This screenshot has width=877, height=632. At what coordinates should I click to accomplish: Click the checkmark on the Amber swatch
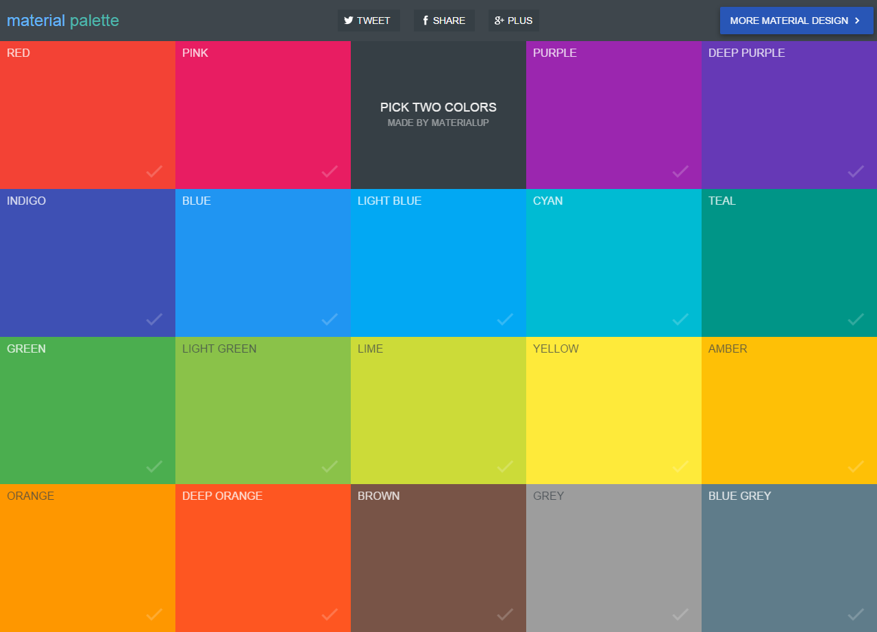point(856,467)
